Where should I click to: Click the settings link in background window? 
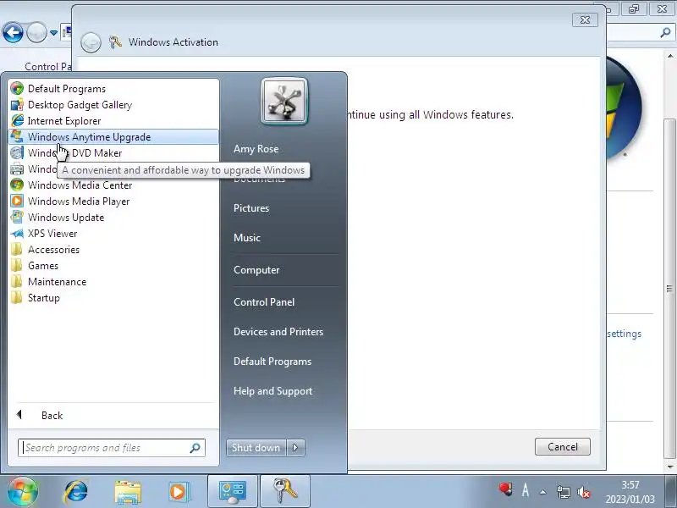pos(624,334)
